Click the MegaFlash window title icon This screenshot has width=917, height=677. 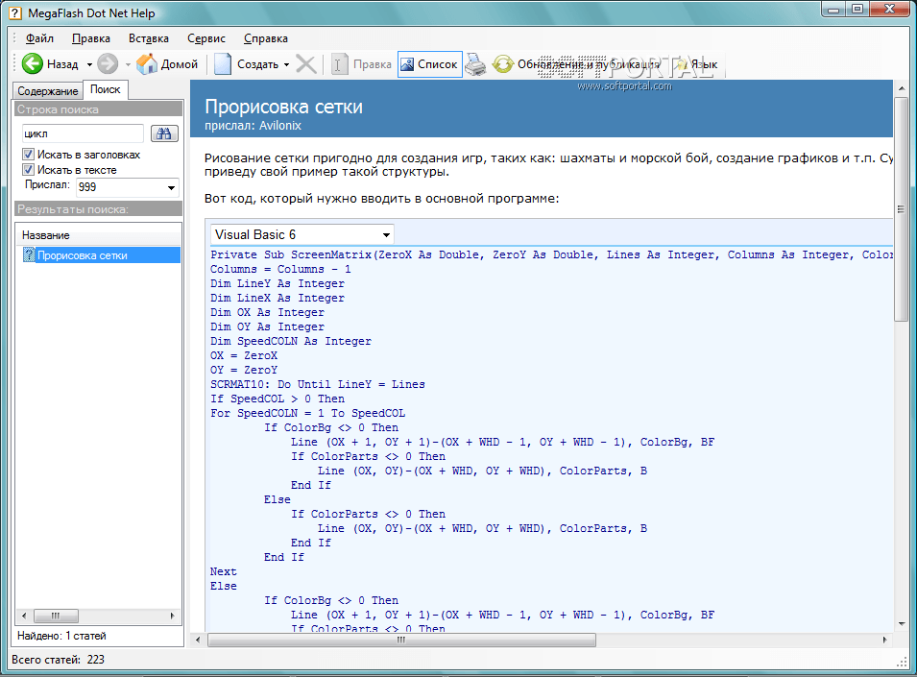pyautogui.click(x=15, y=12)
